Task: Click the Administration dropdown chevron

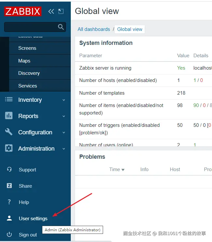Action: [64, 149]
